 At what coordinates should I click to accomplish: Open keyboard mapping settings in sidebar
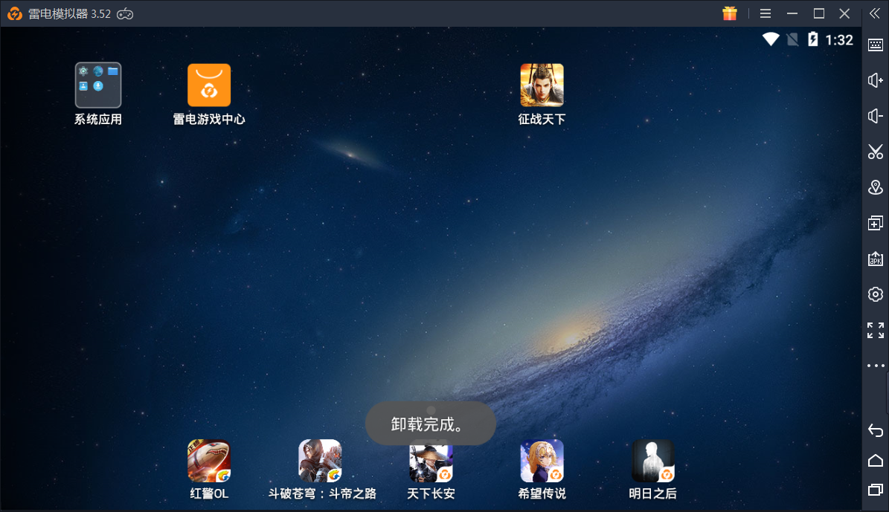876,45
